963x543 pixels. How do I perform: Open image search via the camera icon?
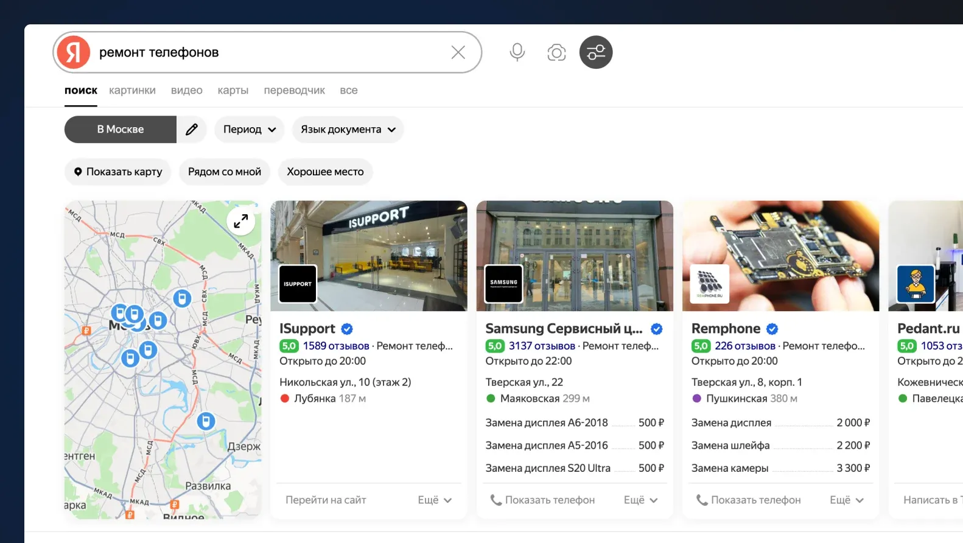pyautogui.click(x=556, y=52)
